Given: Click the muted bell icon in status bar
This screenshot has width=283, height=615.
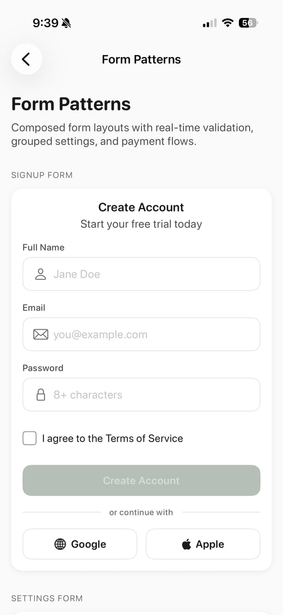Looking at the screenshot, I should [66, 23].
